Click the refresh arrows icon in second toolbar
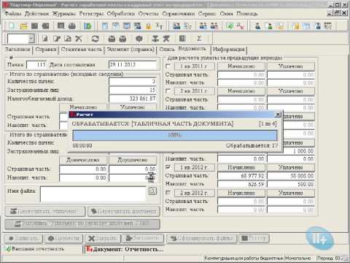The image size is (350, 263). click(x=95, y=38)
